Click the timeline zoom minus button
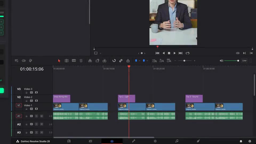The image size is (256, 144). (175, 61)
